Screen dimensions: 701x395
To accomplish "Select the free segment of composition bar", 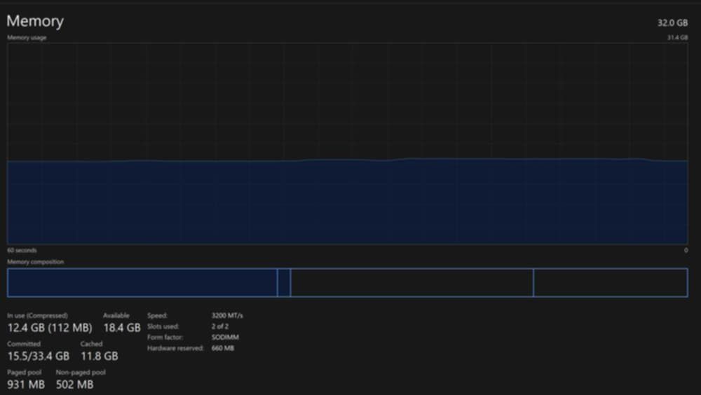I will pyautogui.click(x=611, y=282).
